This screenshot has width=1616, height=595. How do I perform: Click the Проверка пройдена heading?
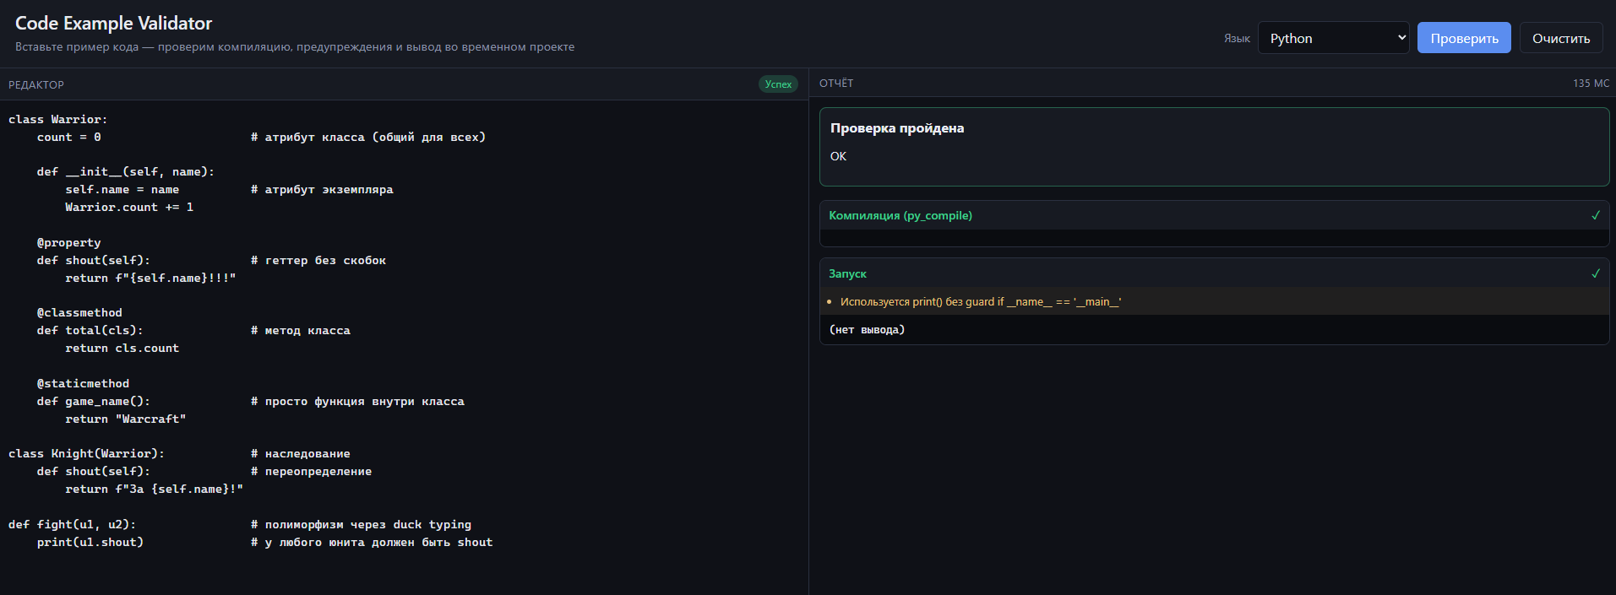(896, 128)
